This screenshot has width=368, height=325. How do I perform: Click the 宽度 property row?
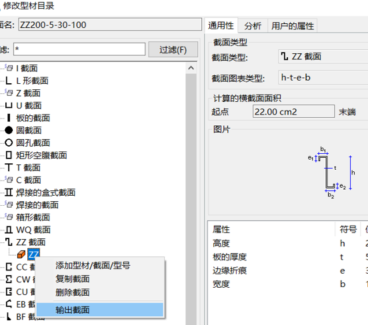pos(288,284)
